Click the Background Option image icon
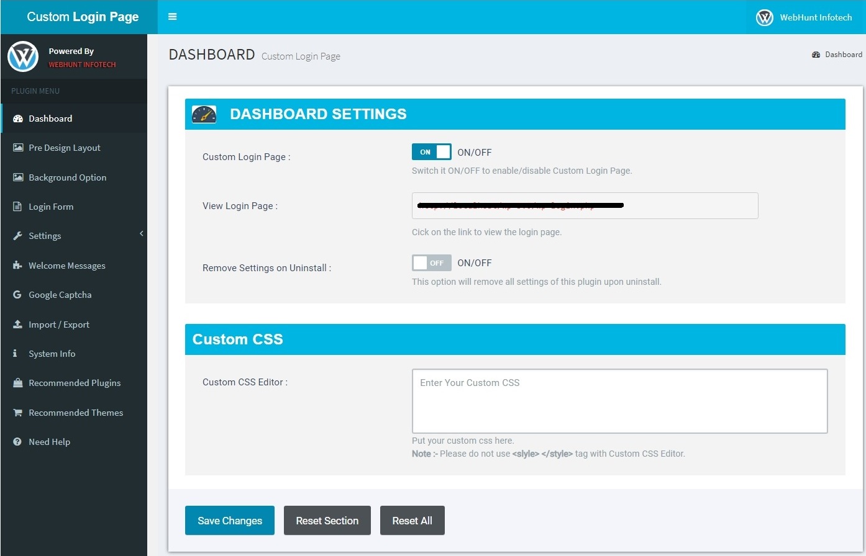This screenshot has height=556, width=866. (x=17, y=177)
